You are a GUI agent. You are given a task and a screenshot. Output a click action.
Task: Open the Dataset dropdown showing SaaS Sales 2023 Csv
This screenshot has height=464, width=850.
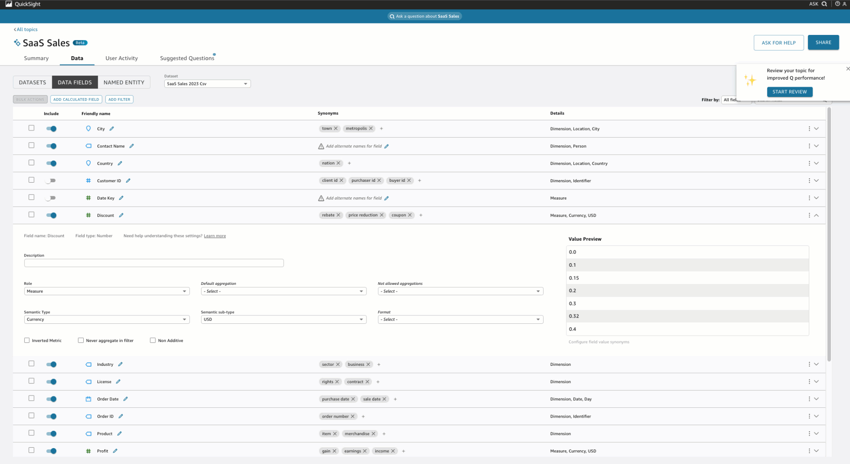(x=207, y=84)
